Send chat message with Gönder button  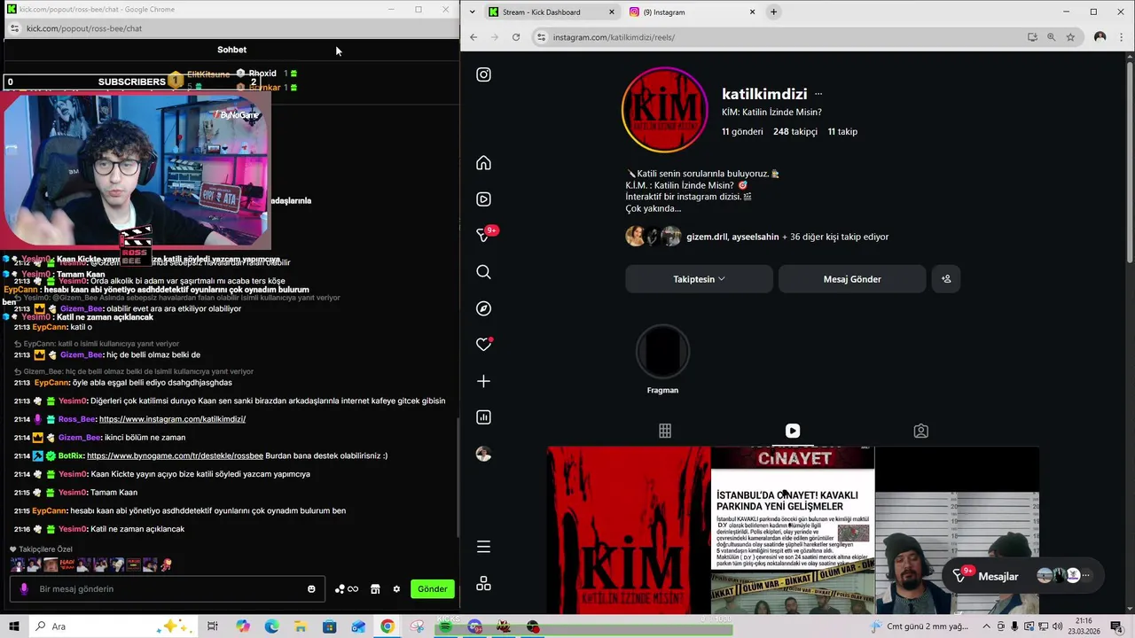coord(433,589)
